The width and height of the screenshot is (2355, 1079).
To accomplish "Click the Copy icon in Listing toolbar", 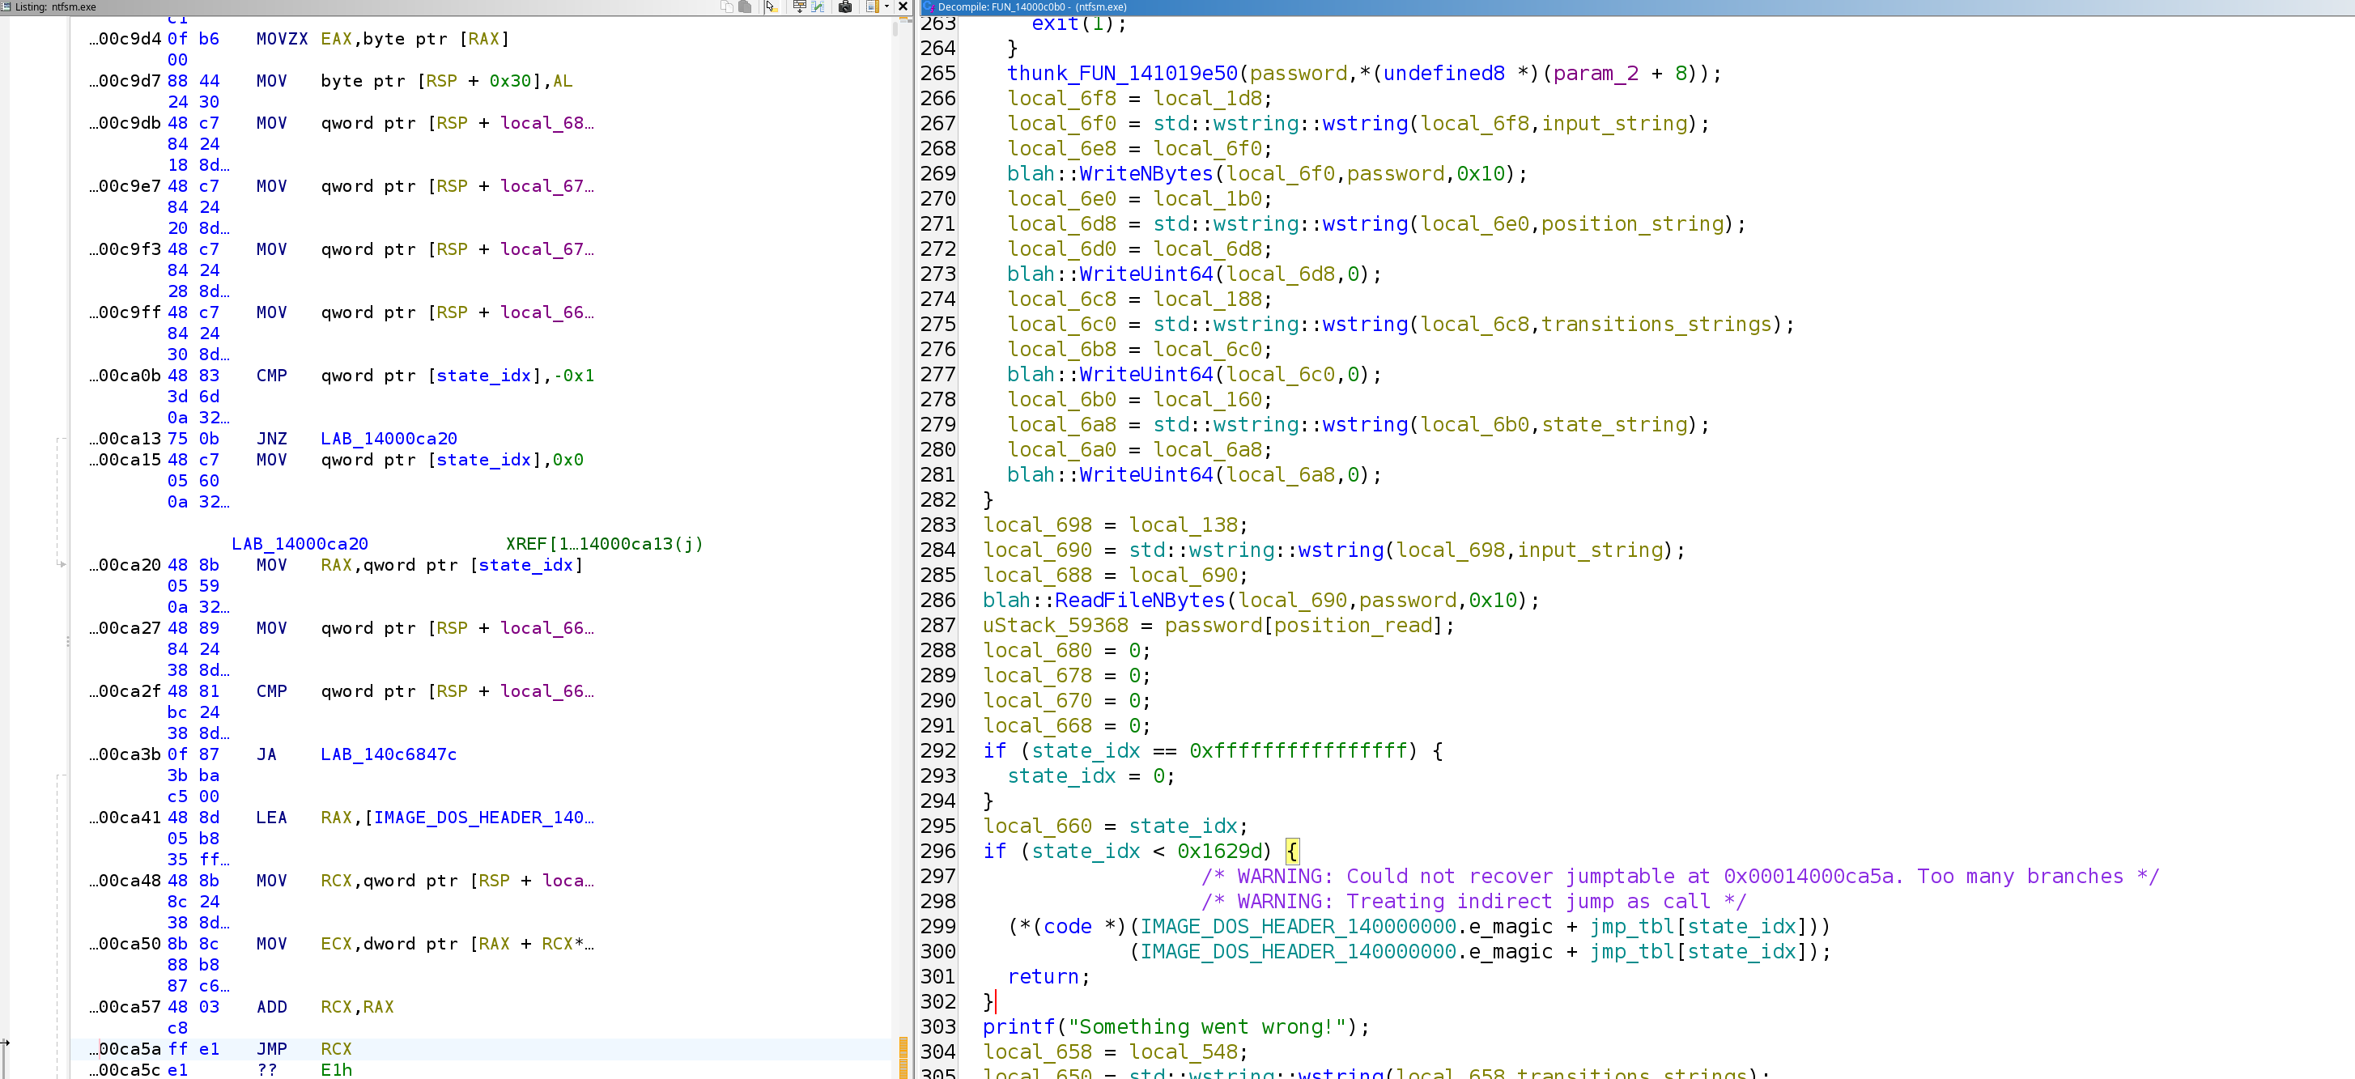I will (x=728, y=6).
